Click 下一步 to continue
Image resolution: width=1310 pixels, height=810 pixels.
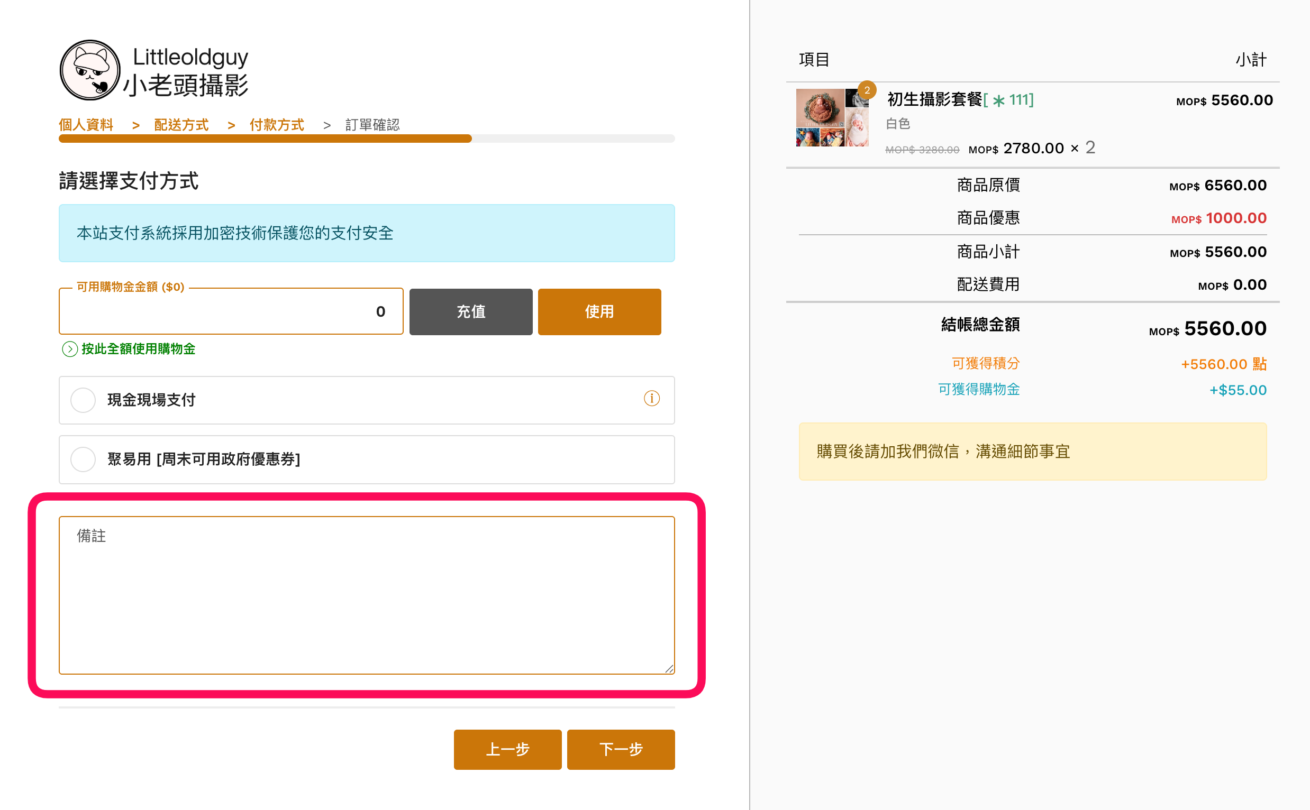click(x=621, y=749)
